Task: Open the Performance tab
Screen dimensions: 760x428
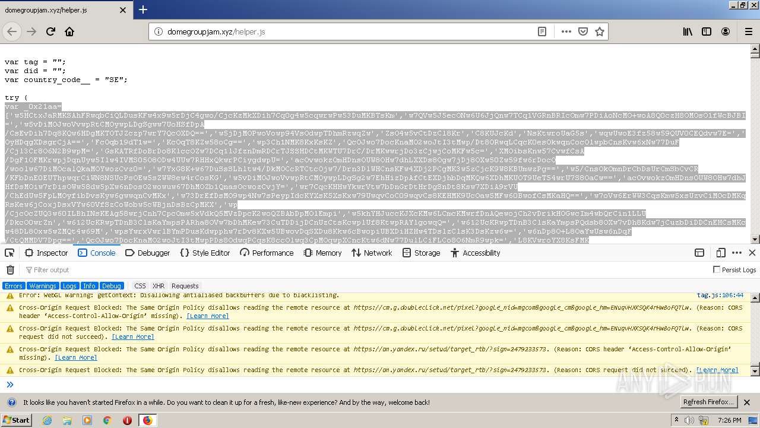Action: pyautogui.click(x=267, y=253)
